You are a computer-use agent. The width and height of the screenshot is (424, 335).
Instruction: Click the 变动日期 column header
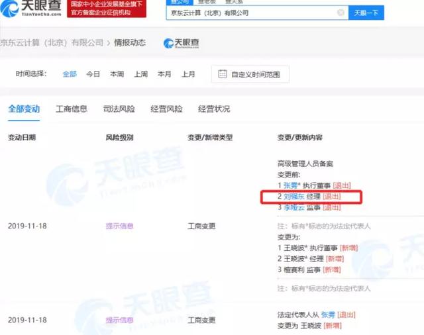(x=22, y=138)
